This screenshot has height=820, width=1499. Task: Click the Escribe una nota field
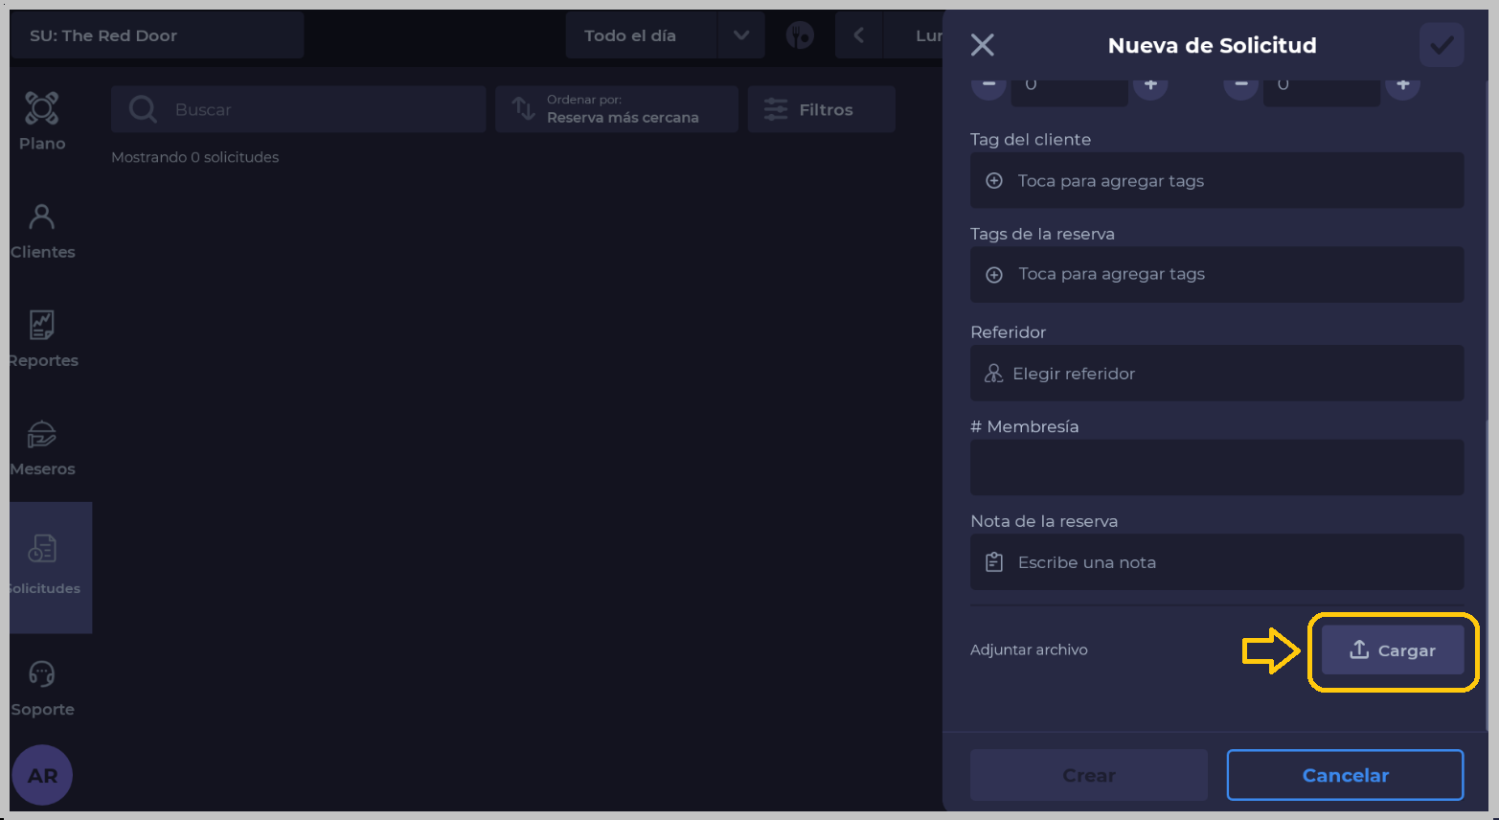(x=1216, y=562)
